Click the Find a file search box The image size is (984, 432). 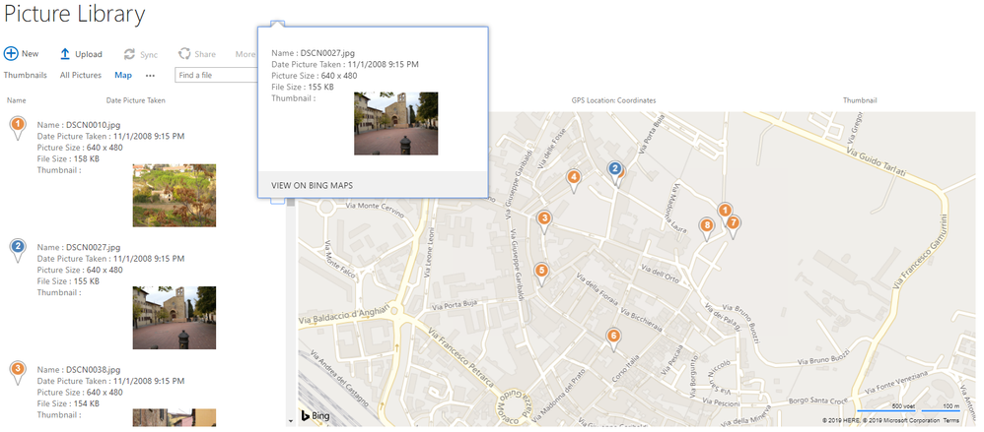coord(217,75)
